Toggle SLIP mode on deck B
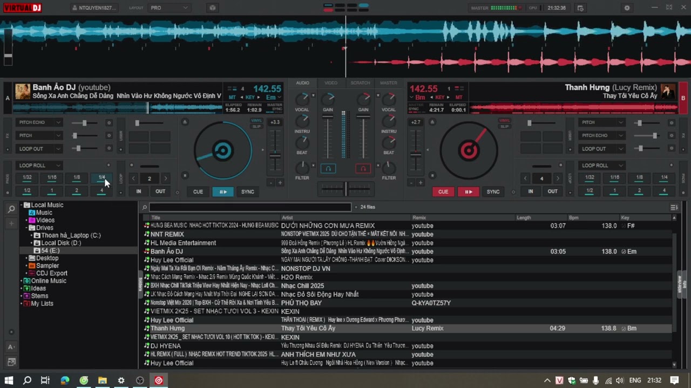 (504, 127)
